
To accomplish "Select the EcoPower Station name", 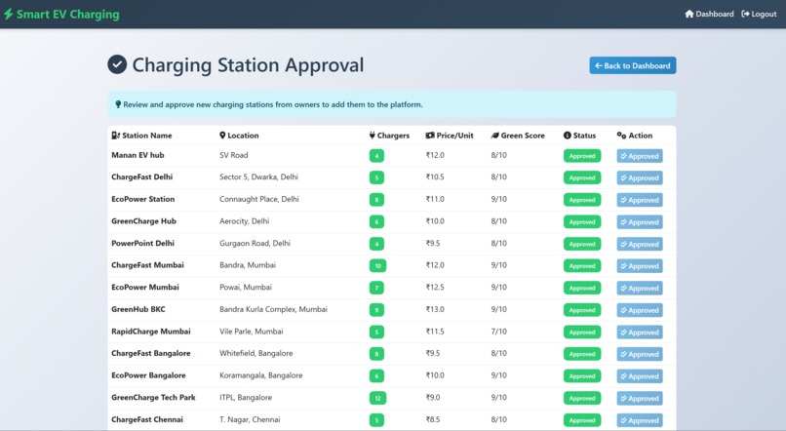I will click(142, 199).
